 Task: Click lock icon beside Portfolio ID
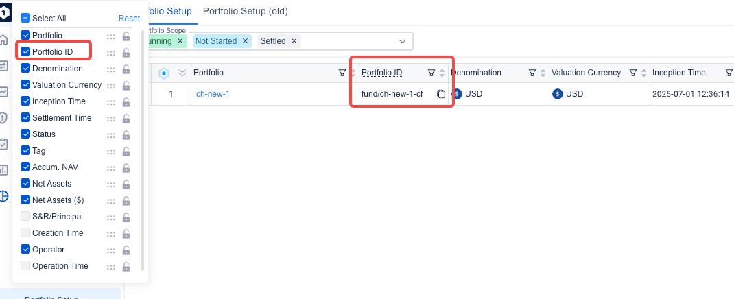point(126,52)
